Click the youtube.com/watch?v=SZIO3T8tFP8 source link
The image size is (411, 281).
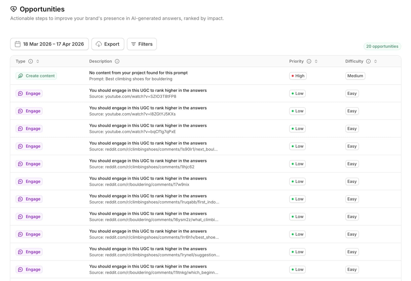141,96
